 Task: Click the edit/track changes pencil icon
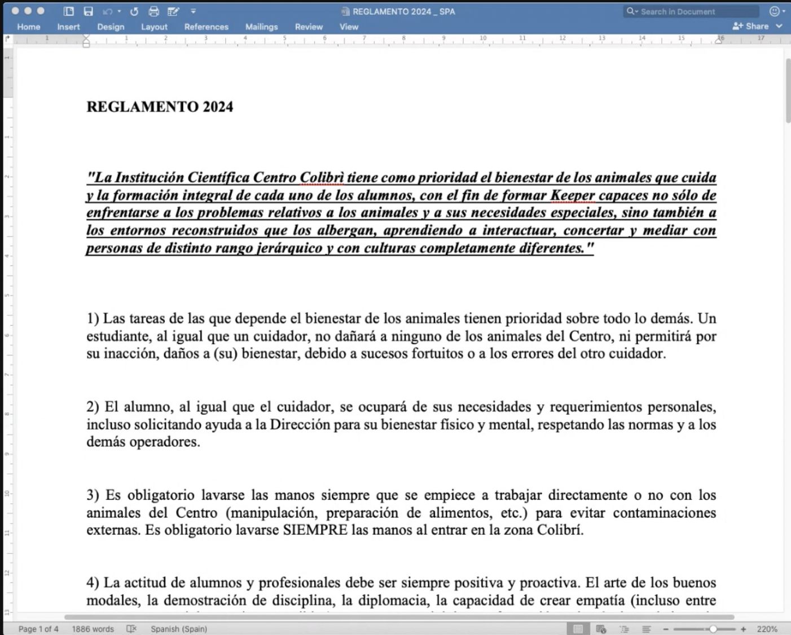click(x=173, y=11)
